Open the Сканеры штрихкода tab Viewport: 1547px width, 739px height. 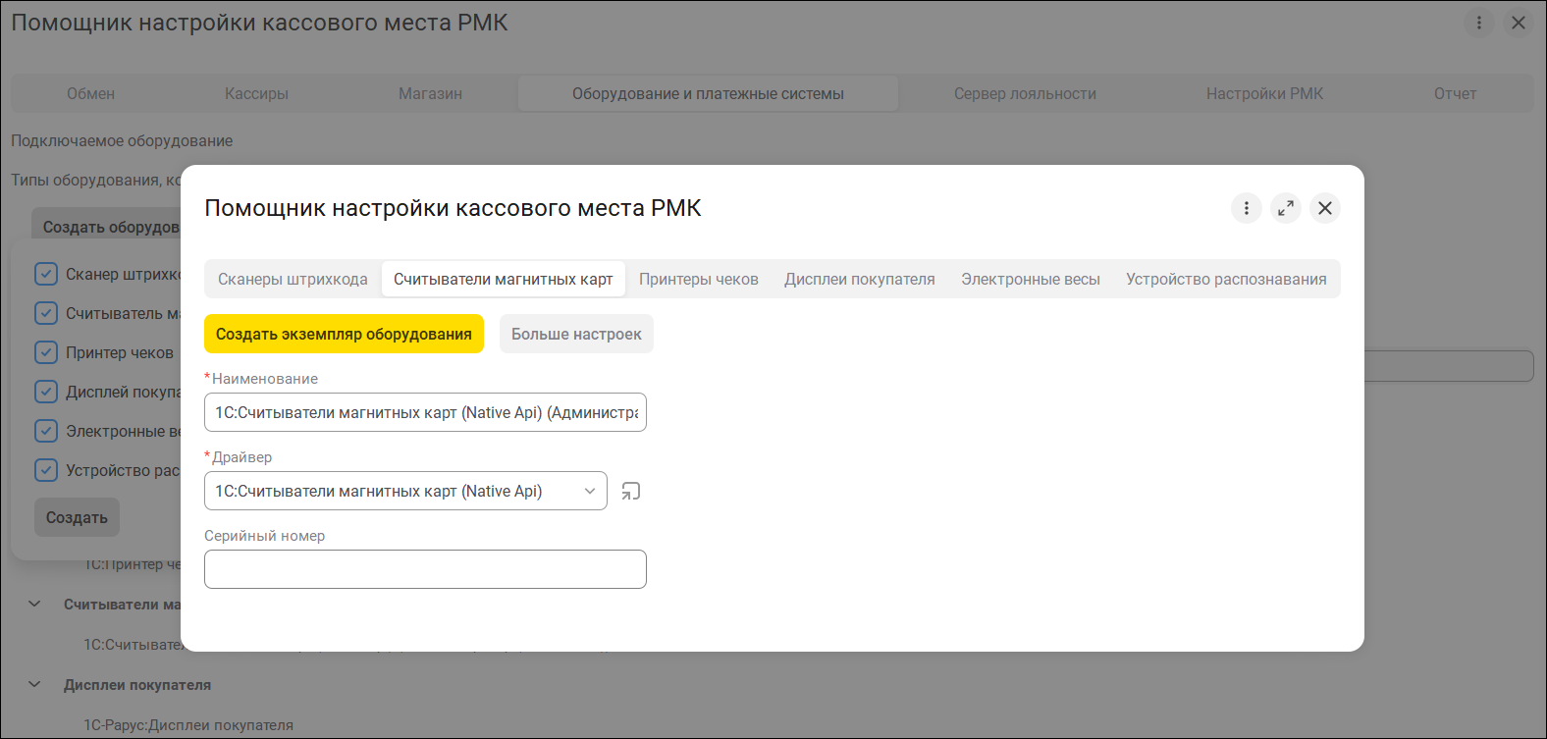point(293,280)
